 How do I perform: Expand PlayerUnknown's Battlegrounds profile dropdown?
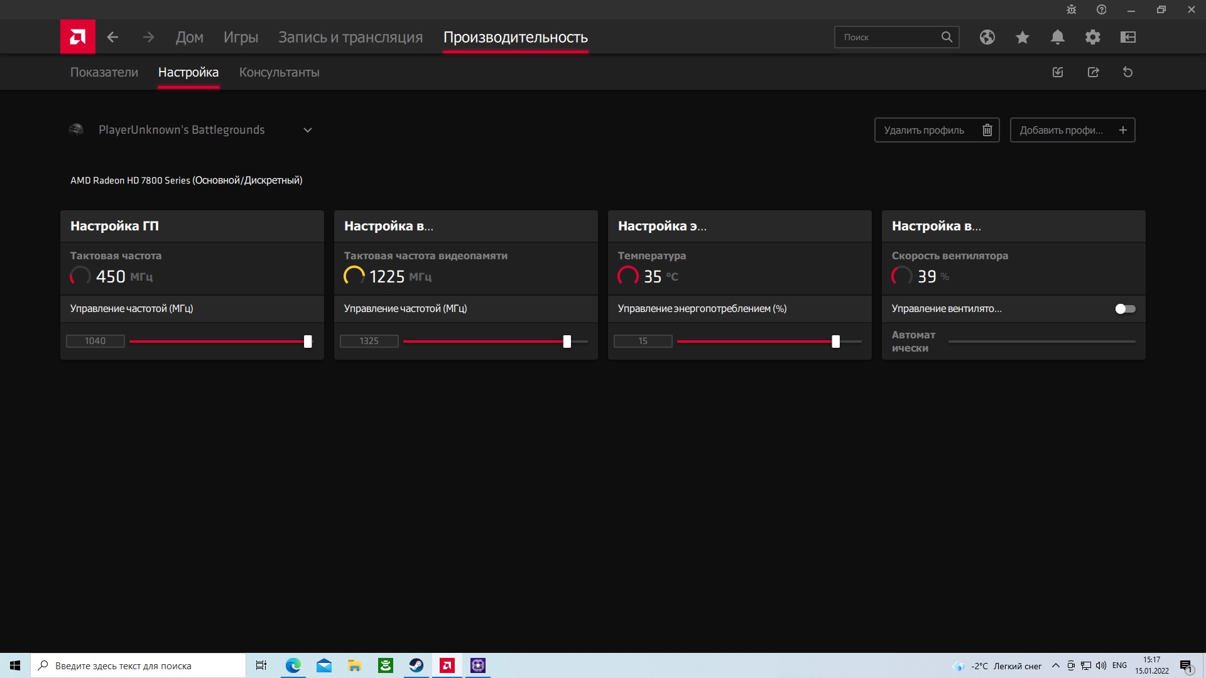click(307, 130)
